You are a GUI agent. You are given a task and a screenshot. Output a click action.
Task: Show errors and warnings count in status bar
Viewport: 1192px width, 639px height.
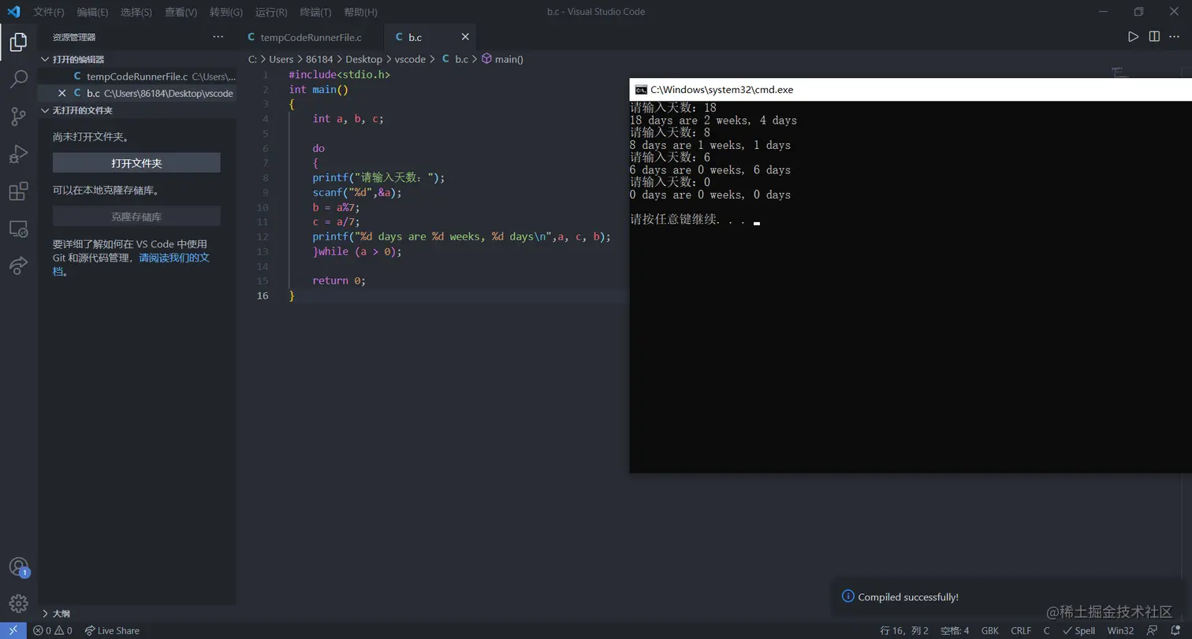53,630
